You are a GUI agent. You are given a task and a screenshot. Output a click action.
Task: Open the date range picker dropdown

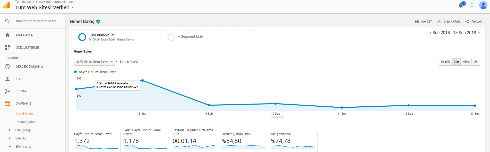[455, 33]
